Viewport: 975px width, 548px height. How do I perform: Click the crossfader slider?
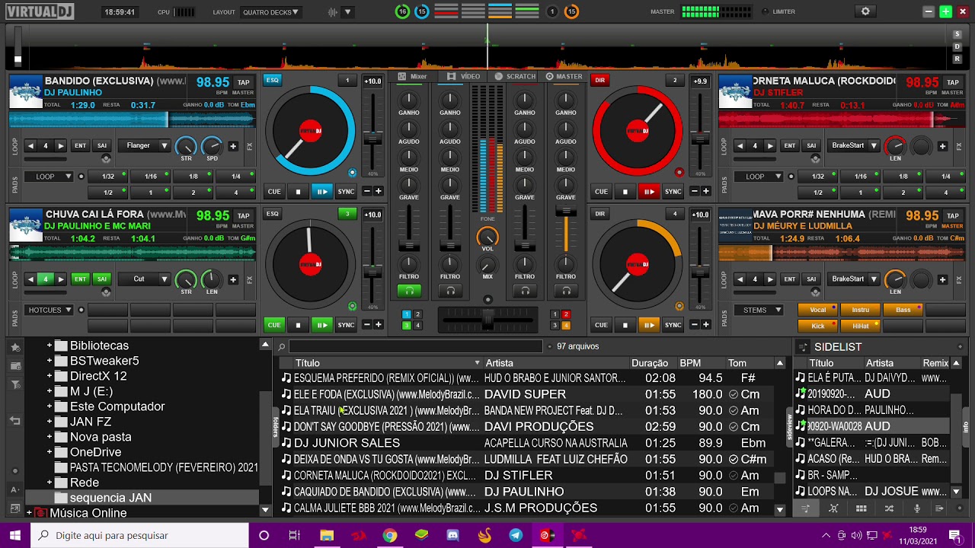(x=487, y=318)
